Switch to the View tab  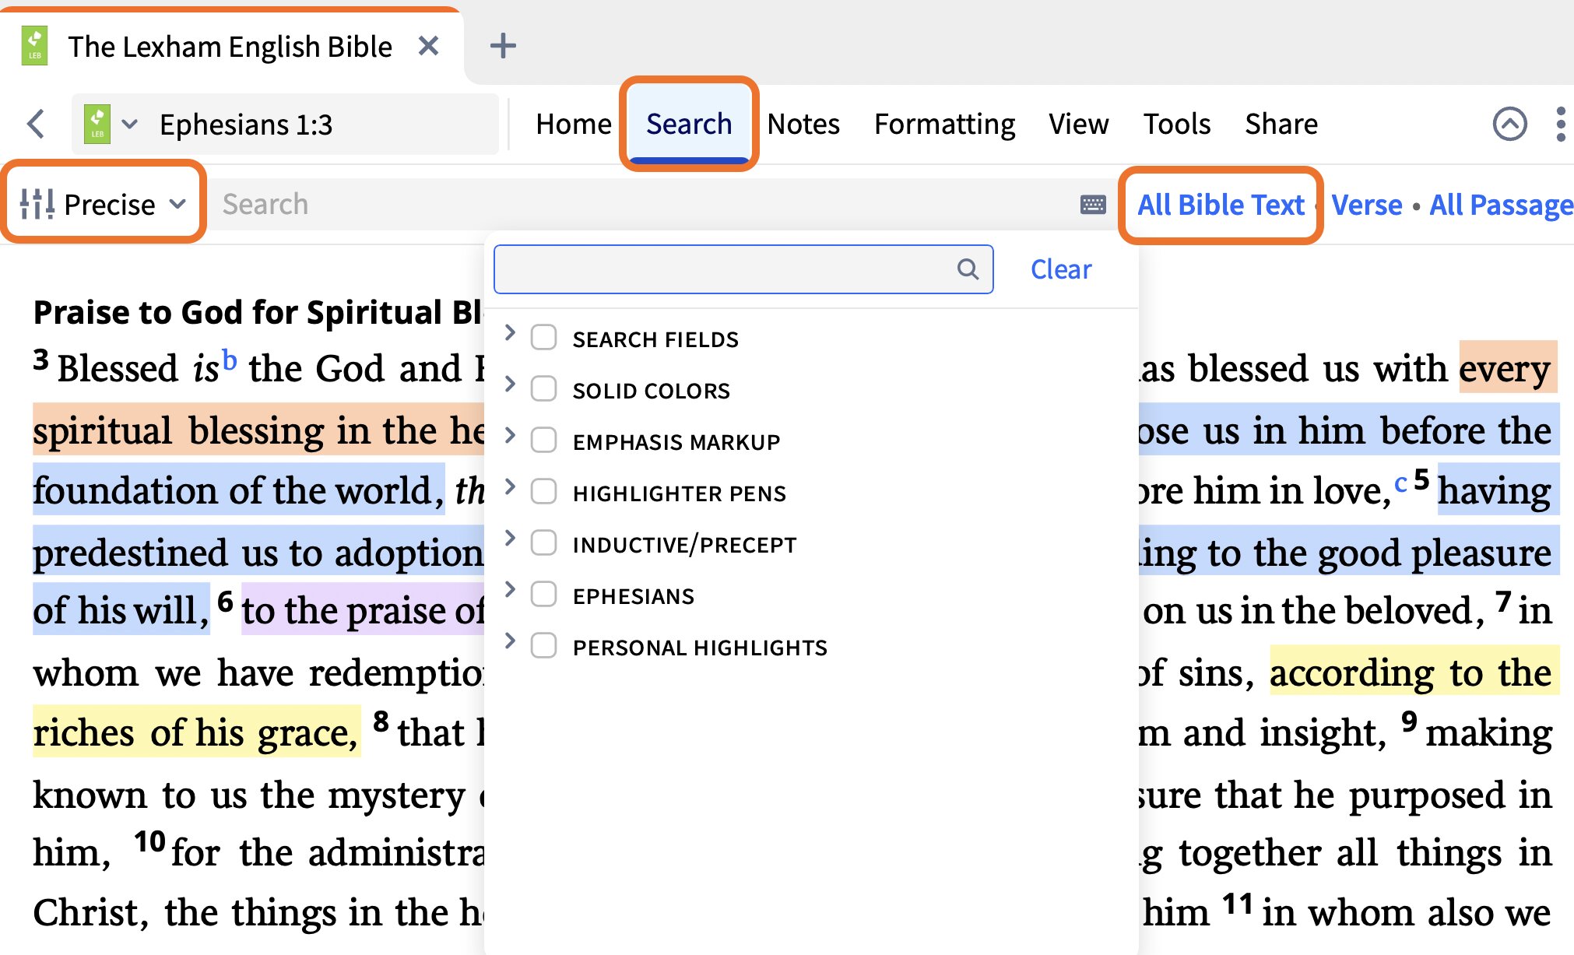1078,124
